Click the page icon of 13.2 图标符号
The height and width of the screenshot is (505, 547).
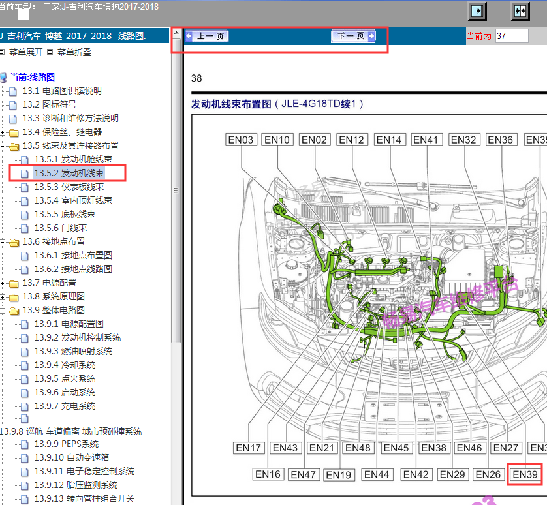point(13,105)
